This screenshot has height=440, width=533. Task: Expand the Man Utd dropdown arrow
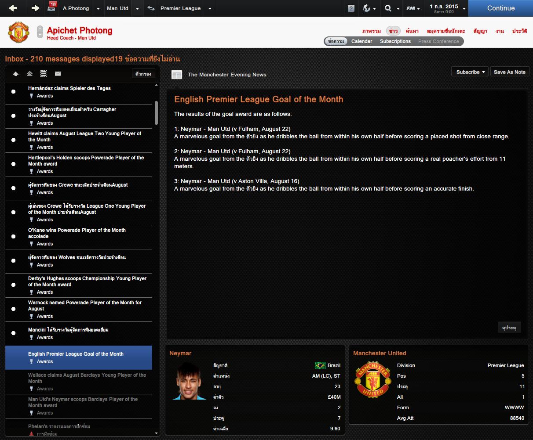pos(137,8)
